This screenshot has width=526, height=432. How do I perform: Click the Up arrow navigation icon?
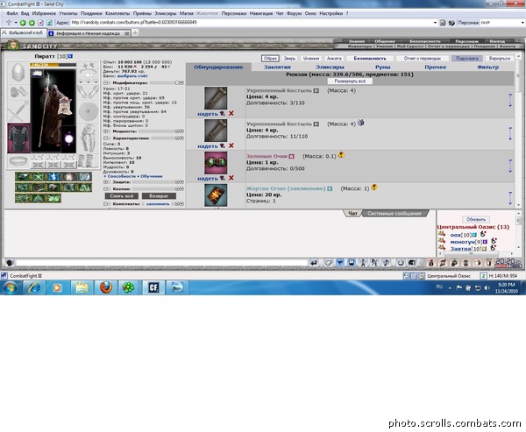pos(9,23)
